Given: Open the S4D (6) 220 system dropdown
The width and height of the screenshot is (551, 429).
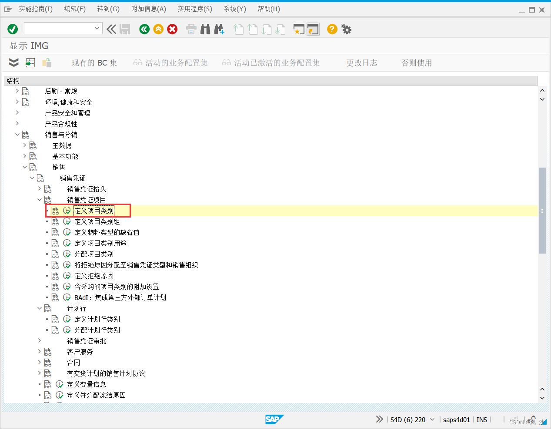Looking at the screenshot, I should pos(432,419).
